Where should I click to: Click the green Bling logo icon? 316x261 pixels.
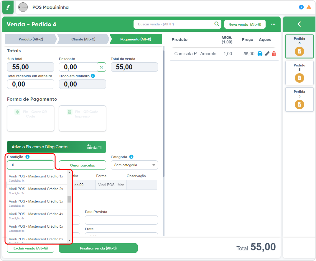tap(8, 7)
